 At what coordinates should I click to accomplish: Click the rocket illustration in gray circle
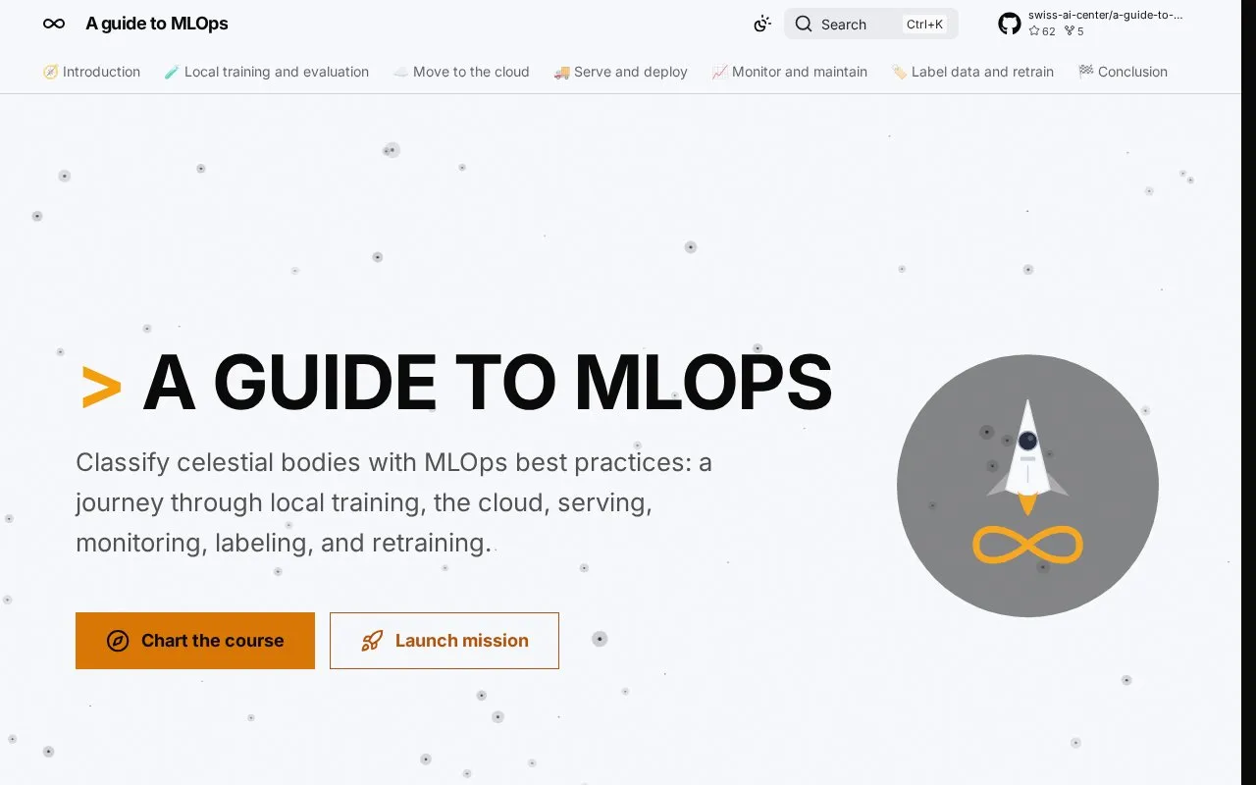click(x=1027, y=456)
